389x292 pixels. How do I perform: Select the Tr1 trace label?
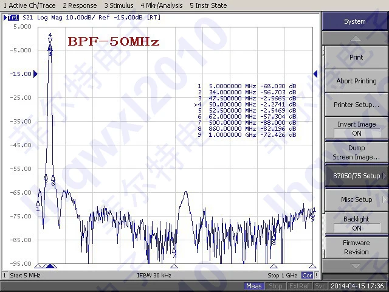(13, 18)
